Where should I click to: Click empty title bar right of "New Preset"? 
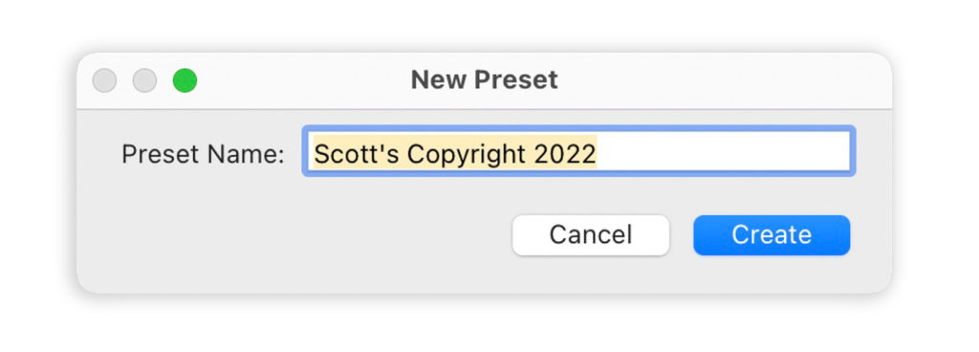coord(718,80)
